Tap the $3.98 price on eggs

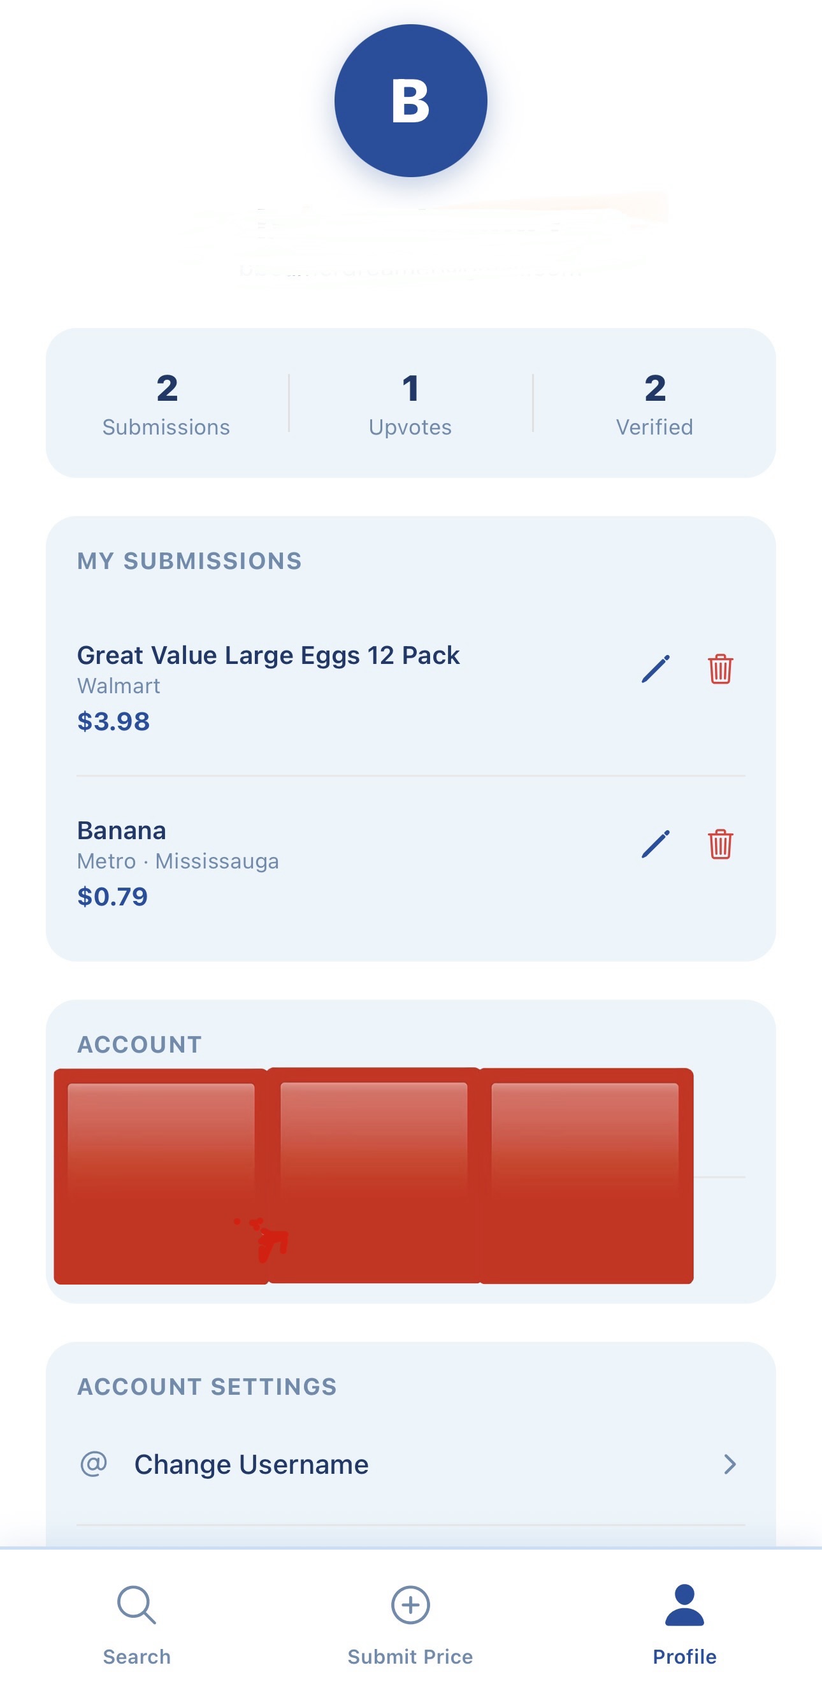[113, 721]
